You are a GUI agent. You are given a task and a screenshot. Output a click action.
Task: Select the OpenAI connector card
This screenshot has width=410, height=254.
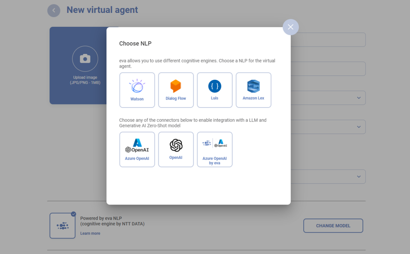(x=176, y=149)
